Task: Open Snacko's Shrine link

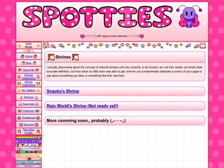Action: coord(63,91)
